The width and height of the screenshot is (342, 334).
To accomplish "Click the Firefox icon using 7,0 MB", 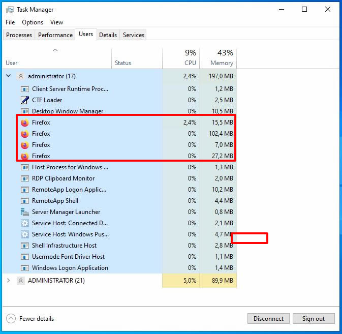I will (x=25, y=145).
